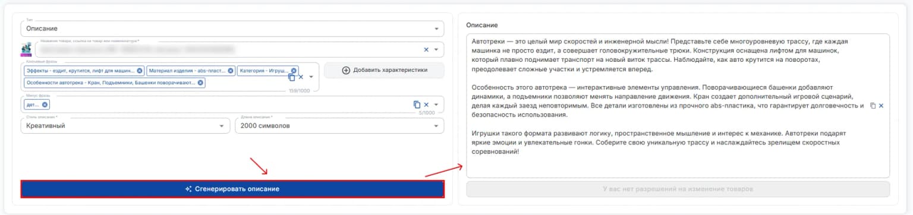Select the 'Особенности автотрека - Кран' chip text
The image size is (913, 215).
(x=111, y=83)
